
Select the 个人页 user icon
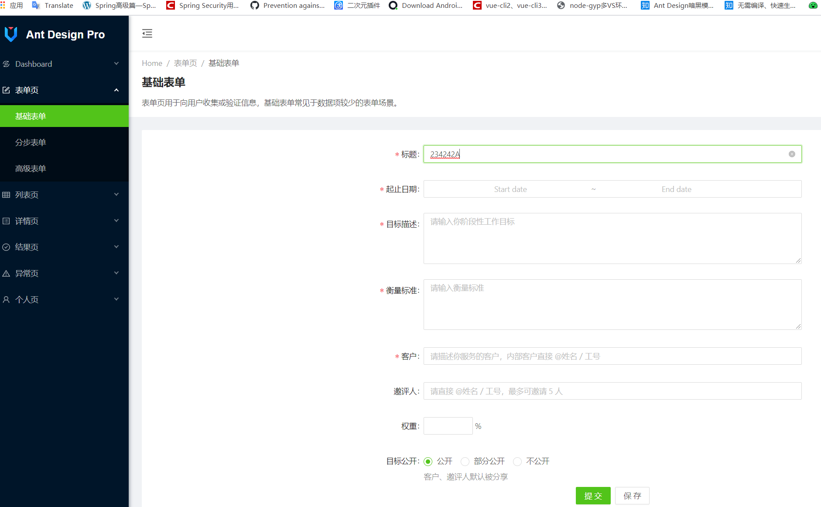click(6, 299)
